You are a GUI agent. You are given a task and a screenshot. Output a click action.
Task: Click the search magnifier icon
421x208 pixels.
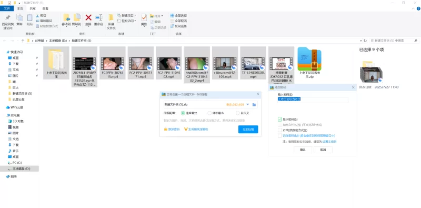click(x=416, y=41)
